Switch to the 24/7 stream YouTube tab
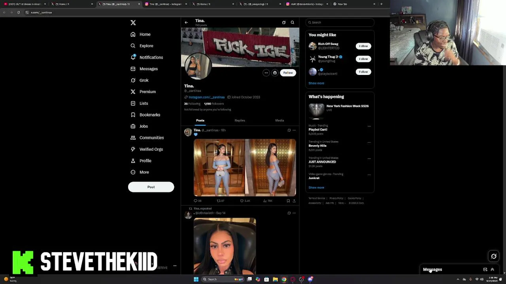 25,4
